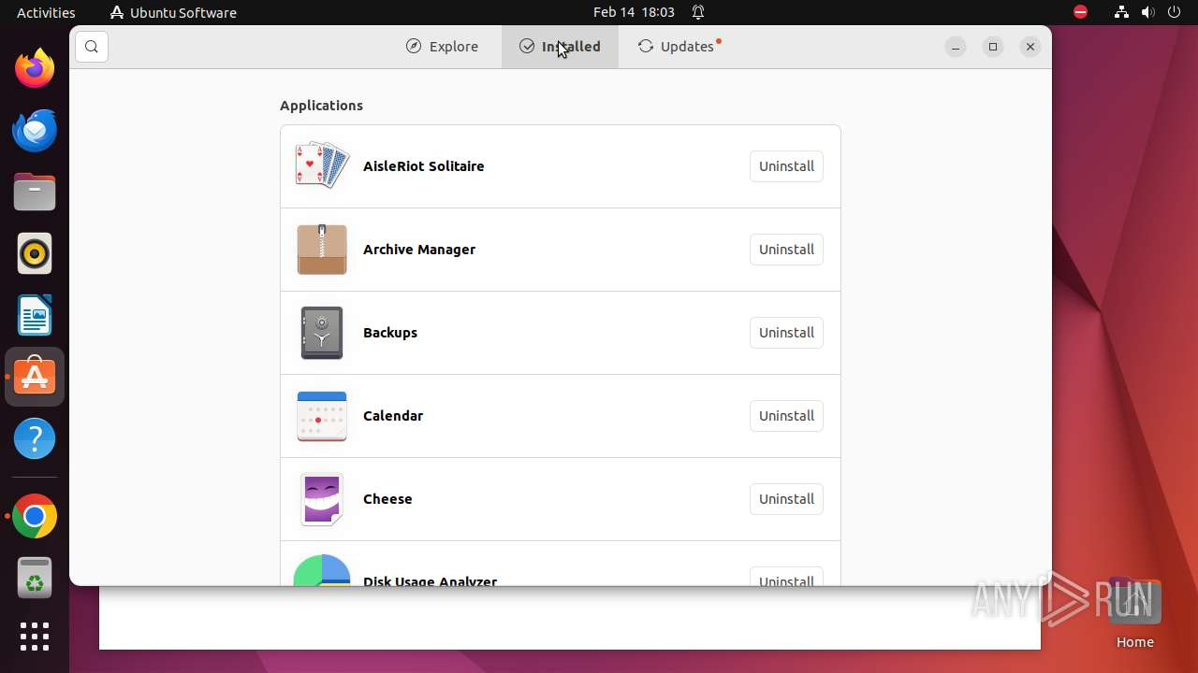Open Help from the dock
The height and width of the screenshot is (673, 1198).
tap(35, 438)
